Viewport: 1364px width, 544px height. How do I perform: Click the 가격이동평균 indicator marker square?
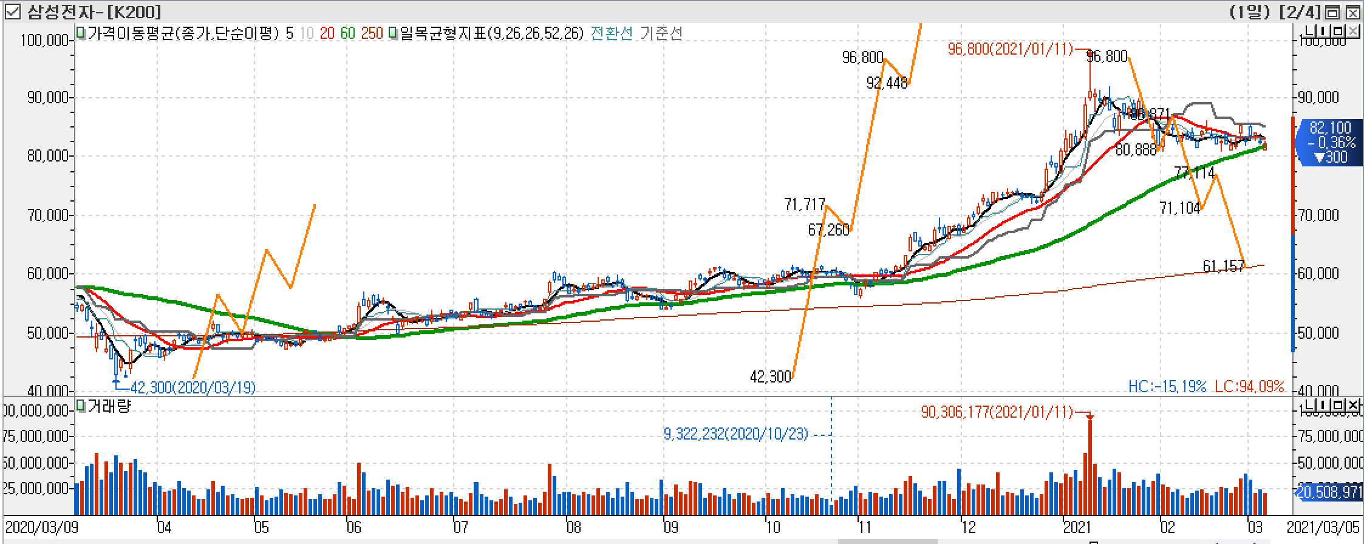(81, 33)
